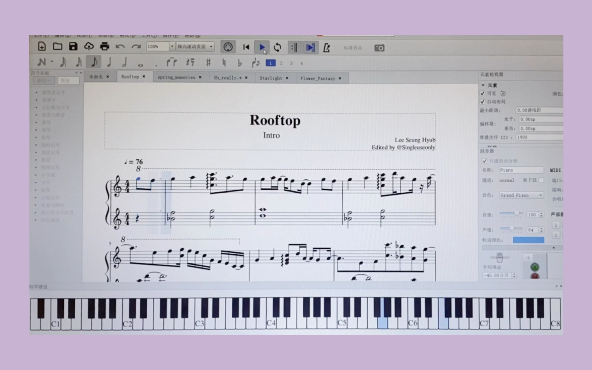592x370 pixels.
Task: Toggle pan score during playback
Action: [310, 47]
